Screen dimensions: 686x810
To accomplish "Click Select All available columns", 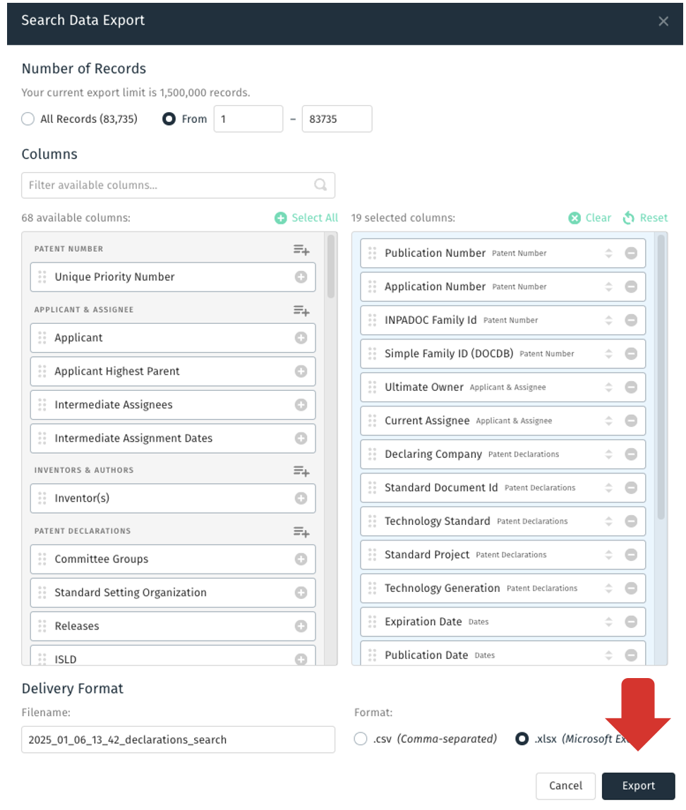I will click(306, 218).
